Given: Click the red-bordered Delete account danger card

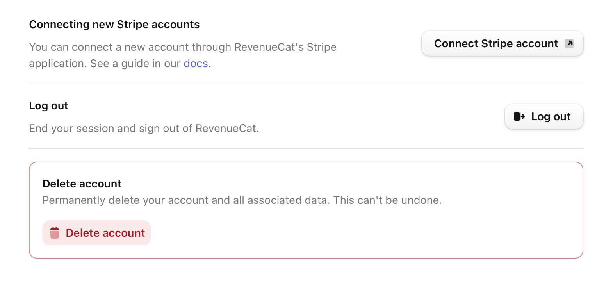Looking at the screenshot, I should coord(306,210).
